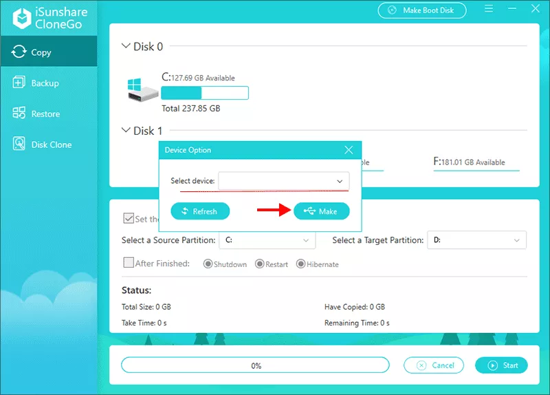Close the Device Option dialog
Viewport: 550px width, 395px height.
click(349, 150)
